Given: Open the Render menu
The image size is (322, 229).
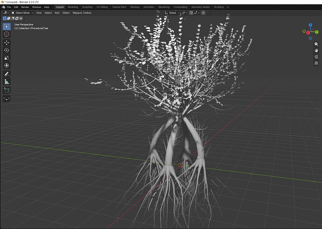Looking at the screenshot, I should coord(25,7).
